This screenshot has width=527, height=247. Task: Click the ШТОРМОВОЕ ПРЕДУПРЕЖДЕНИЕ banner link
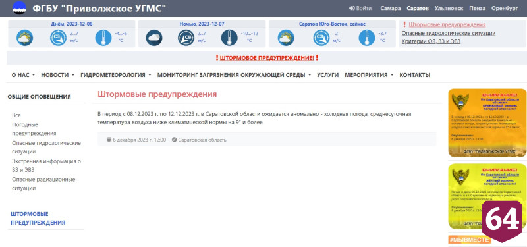pyautogui.click(x=267, y=58)
